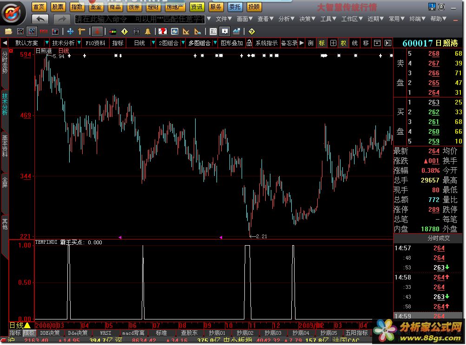Click the skip-to-end icon in chart bar
Screen dimensions: 466x345
tap(388, 43)
